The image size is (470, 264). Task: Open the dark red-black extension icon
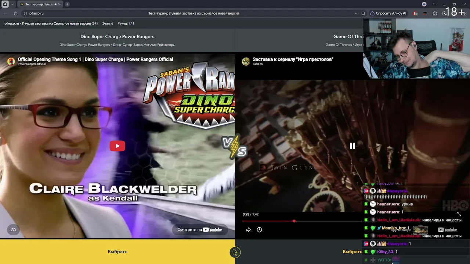(425, 13)
